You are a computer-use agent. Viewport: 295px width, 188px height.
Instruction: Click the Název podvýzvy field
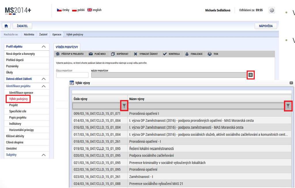pyautogui.click(x=169, y=75)
